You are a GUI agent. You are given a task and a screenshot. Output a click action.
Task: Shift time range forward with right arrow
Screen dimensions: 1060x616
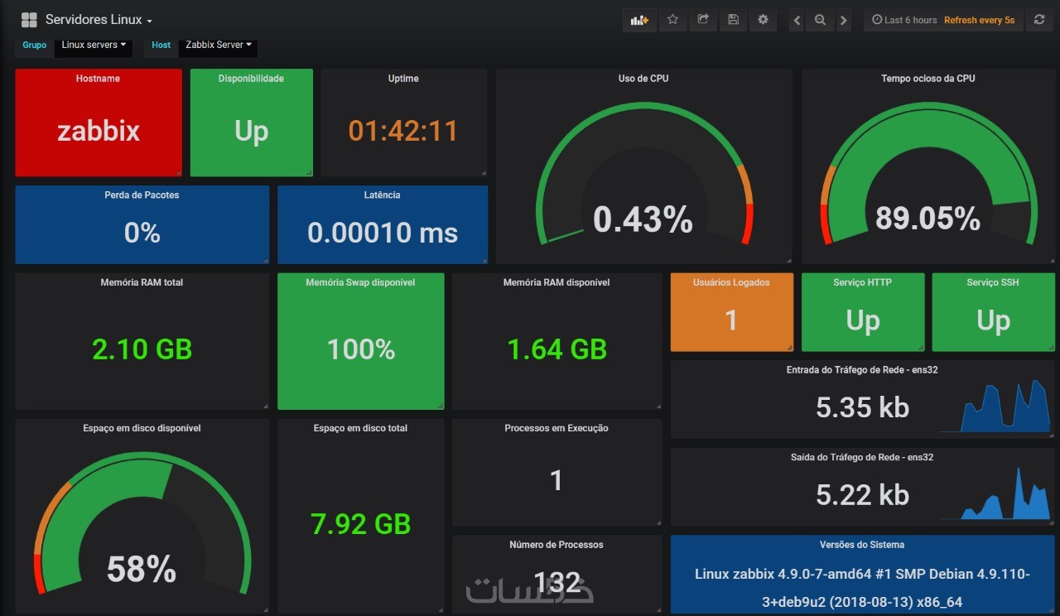[x=843, y=20]
